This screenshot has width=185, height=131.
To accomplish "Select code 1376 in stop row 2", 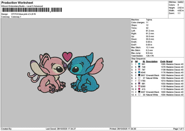I will 163,67.
